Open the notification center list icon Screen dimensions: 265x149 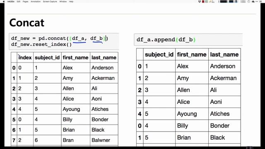click(261, 2)
